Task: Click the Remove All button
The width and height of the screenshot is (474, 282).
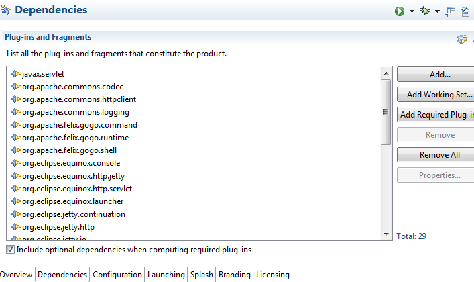Action: (x=439, y=155)
